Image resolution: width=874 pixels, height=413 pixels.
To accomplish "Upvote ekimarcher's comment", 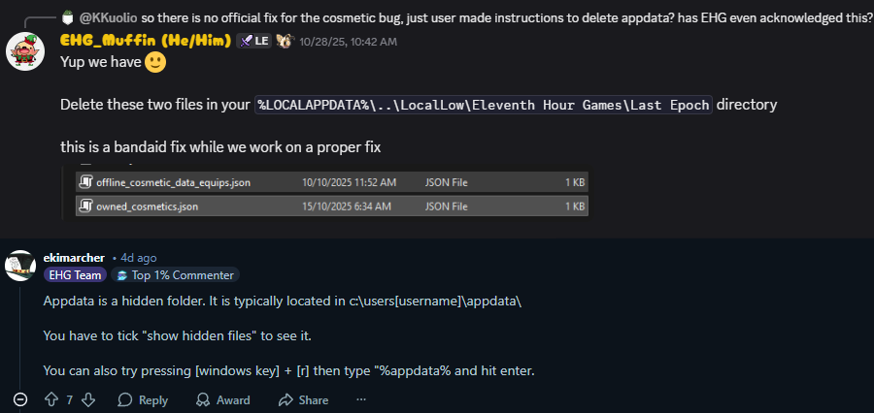I will tap(51, 399).
